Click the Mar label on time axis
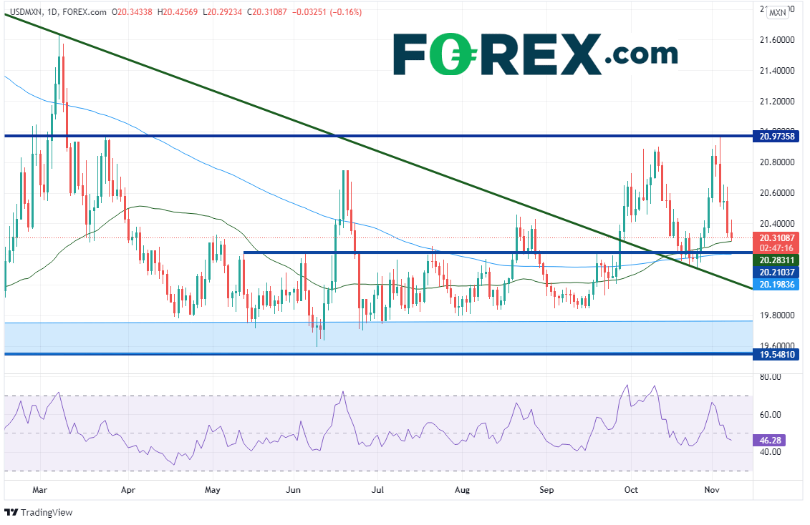Viewport: 810px width, 525px height. click(39, 489)
